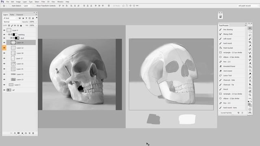Open the Auto-Select Layer dropdown
260x146 pixels.
28,6
